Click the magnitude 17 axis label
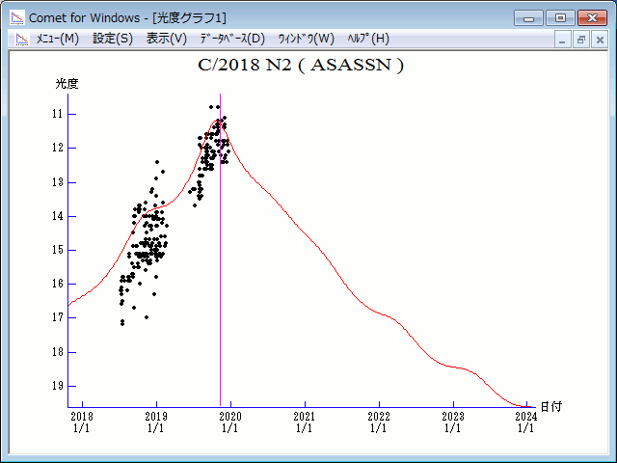 tap(58, 317)
